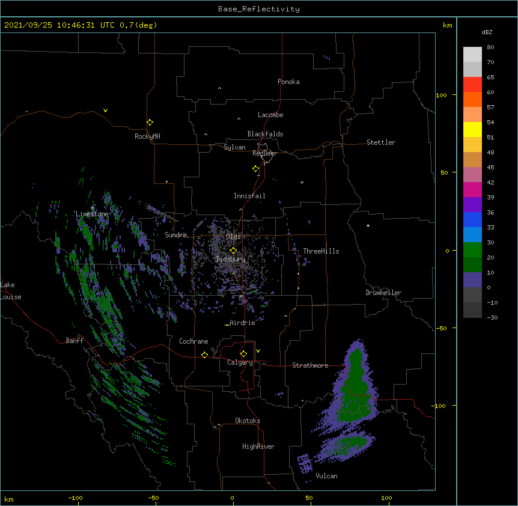Click the Olds town label
This screenshot has height=506, width=518.
233,237
